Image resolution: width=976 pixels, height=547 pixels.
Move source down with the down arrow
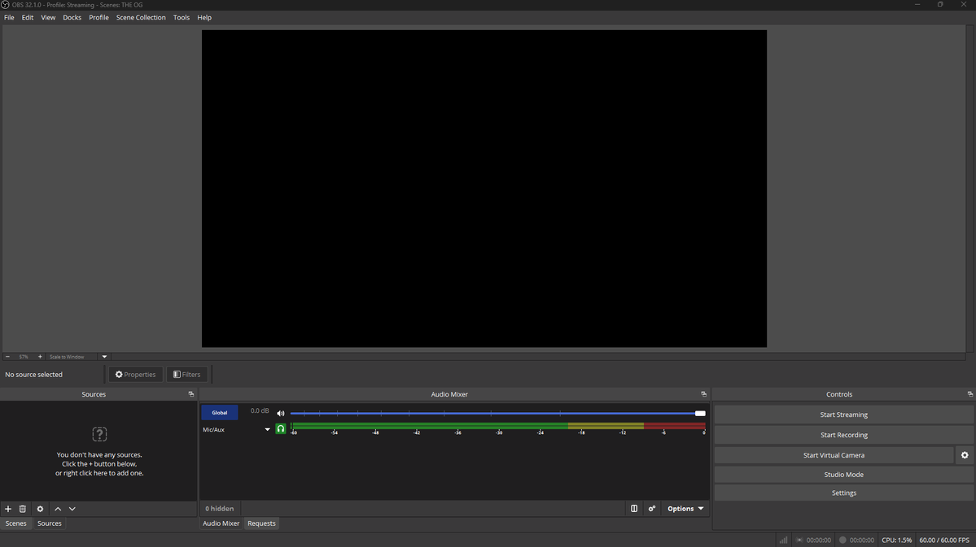(x=72, y=509)
